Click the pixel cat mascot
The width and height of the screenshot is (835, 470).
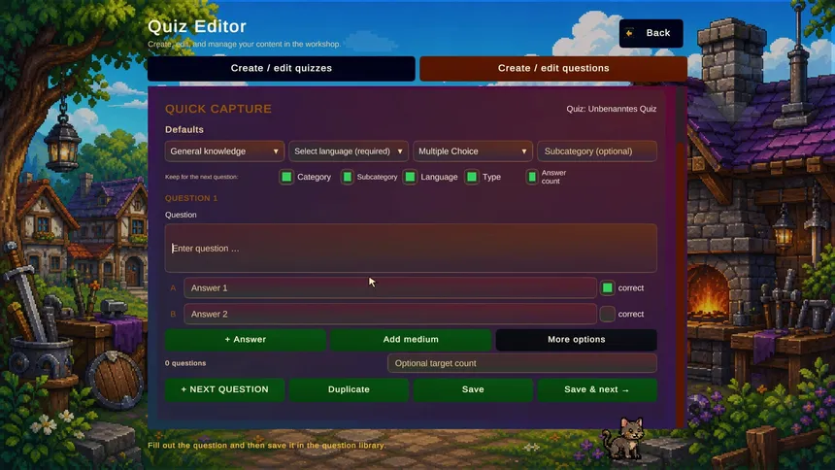coord(623,438)
